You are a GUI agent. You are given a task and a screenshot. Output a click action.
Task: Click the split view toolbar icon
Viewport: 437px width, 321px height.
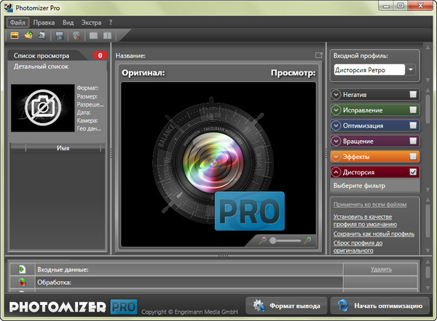click(108, 35)
